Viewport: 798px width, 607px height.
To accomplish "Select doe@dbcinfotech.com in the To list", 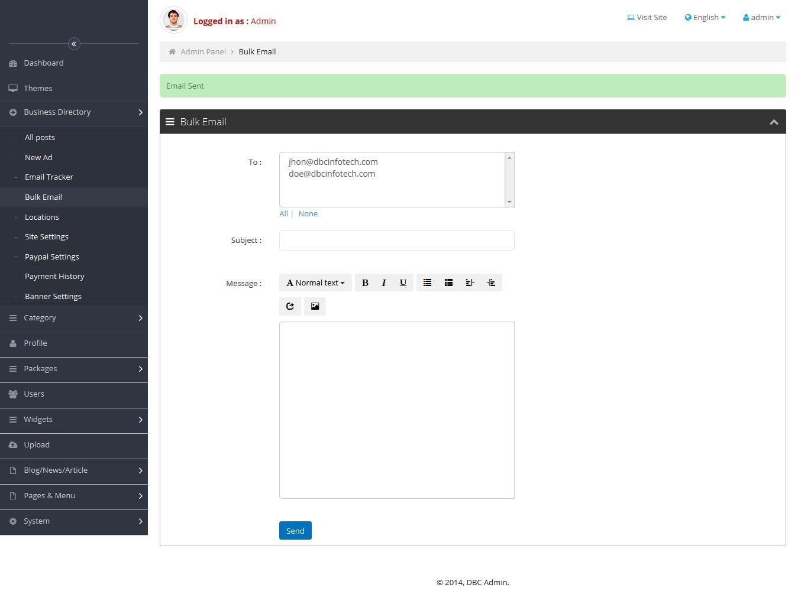I will (x=332, y=174).
